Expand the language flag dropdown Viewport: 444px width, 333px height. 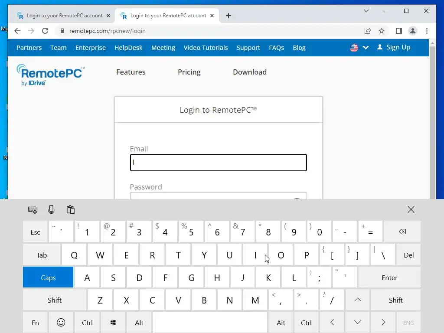359,48
